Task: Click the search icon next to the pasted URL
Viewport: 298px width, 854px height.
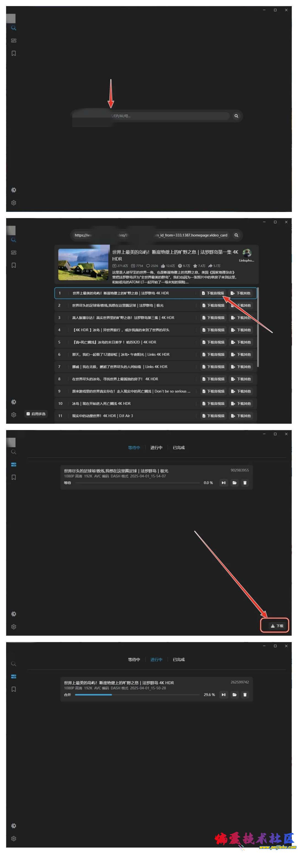Action: coord(236,235)
